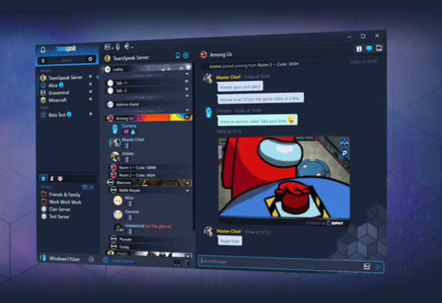
Task: Open the channel info panel icon
Action: tap(359, 49)
